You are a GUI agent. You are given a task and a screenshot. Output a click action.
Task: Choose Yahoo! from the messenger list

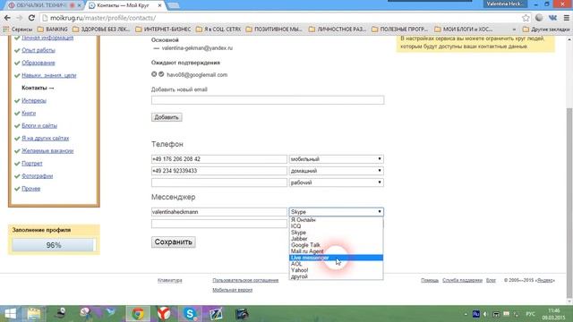[x=337, y=270]
